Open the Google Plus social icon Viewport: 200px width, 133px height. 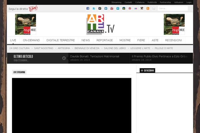[100, 8]
